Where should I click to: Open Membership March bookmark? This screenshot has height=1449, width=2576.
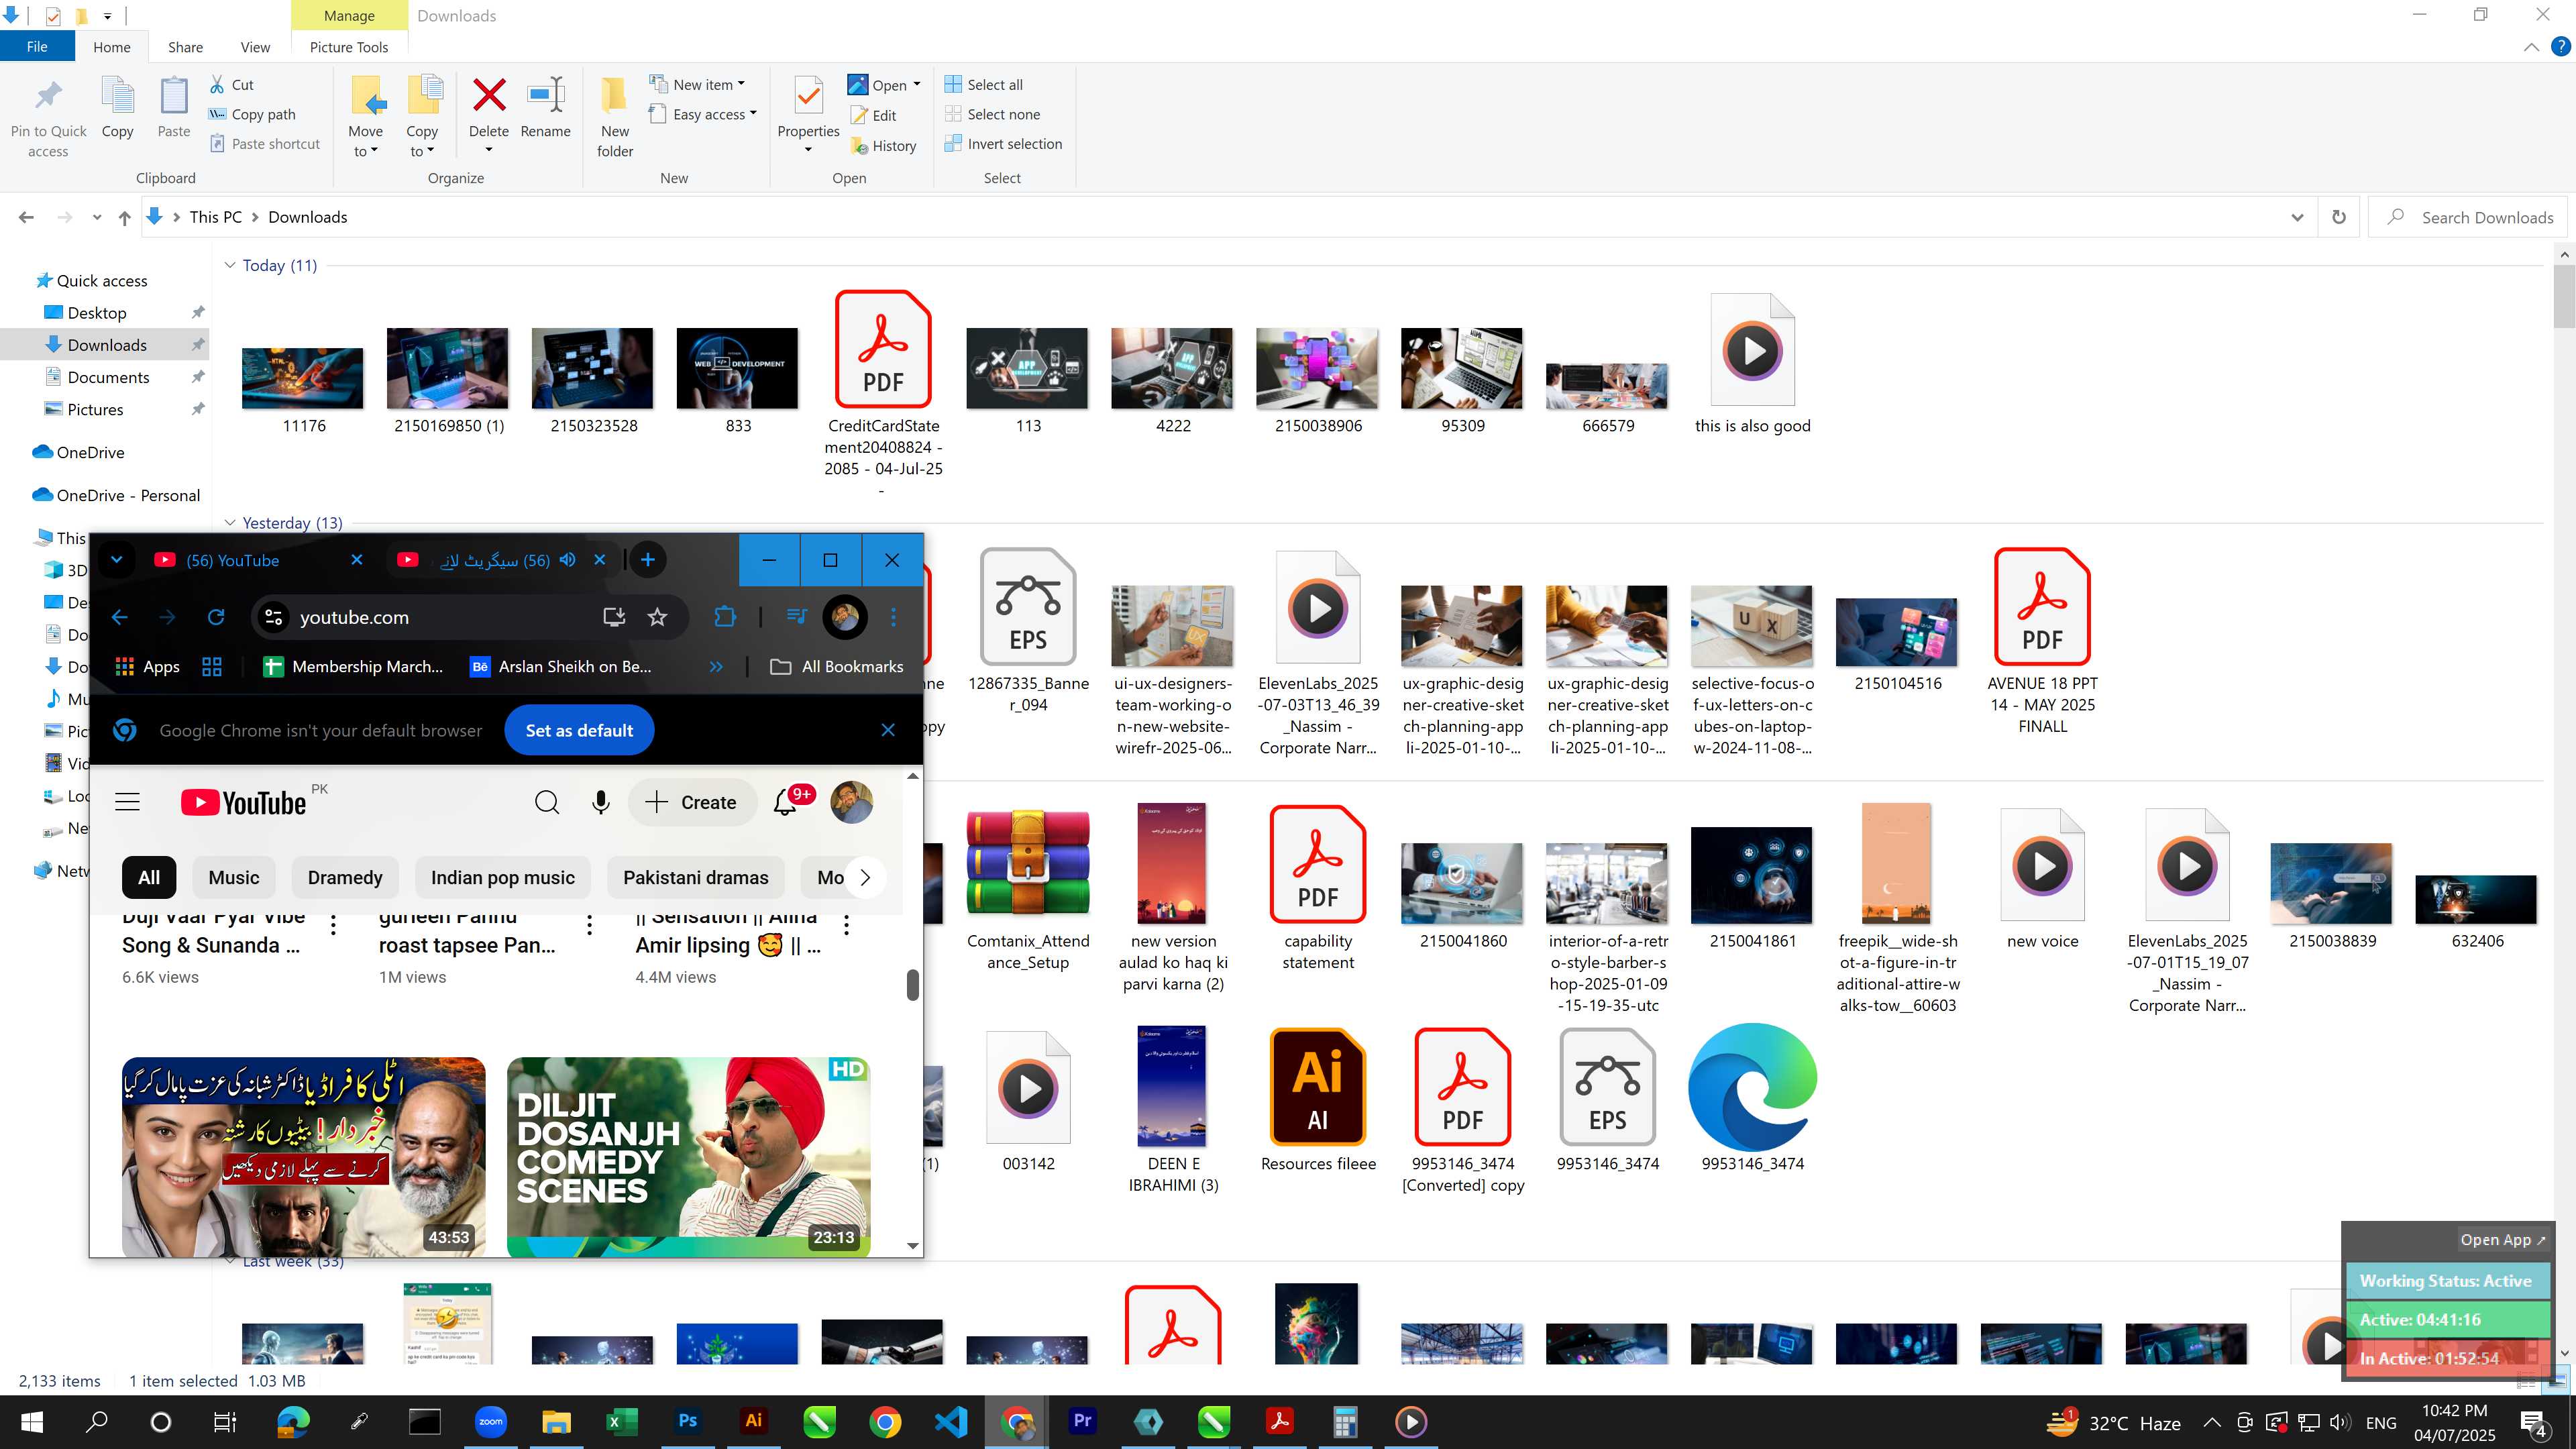coord(353,667)
